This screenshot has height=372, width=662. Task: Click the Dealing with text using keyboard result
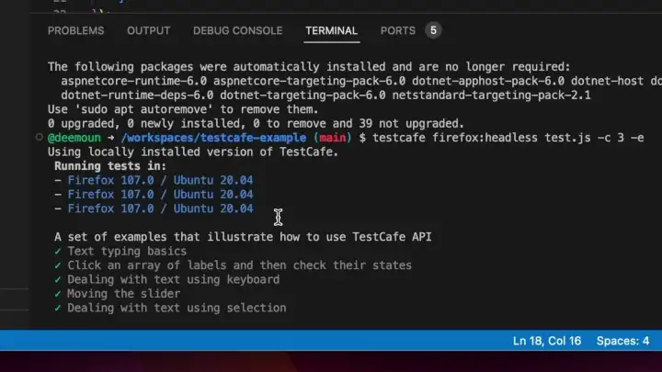click(x=173, y=279)
